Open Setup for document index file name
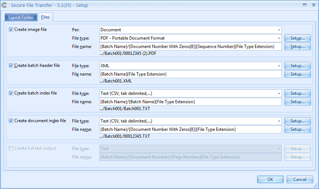Viewport: 319px width, 189px height. click(298, 129)
